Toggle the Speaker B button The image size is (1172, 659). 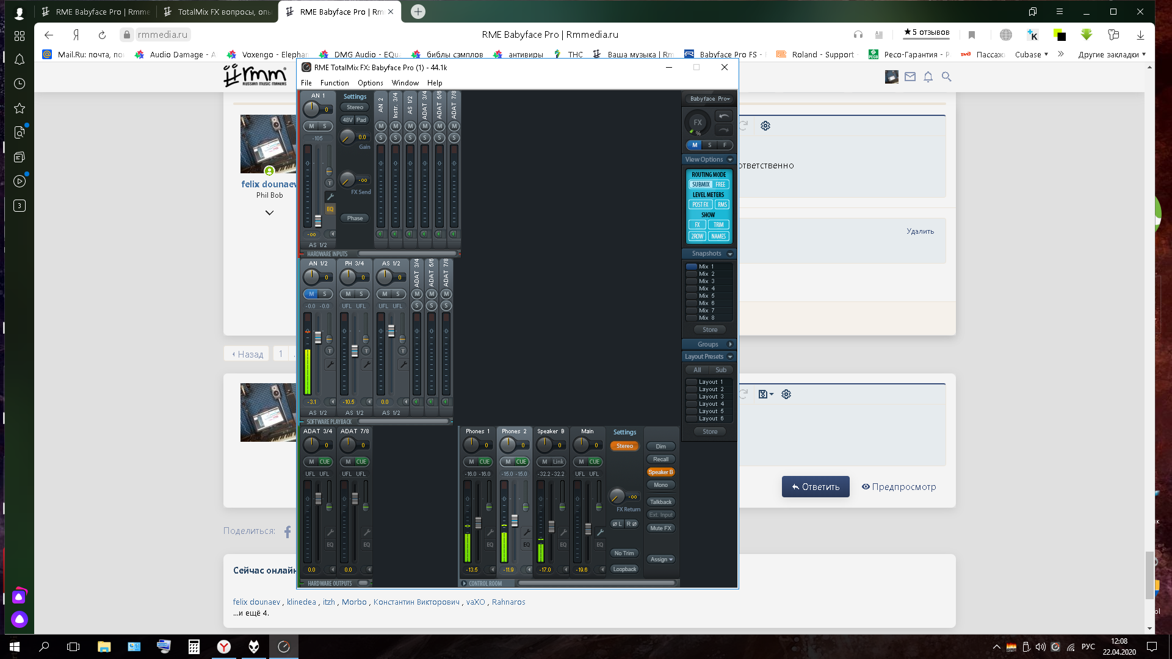[660, 472]
